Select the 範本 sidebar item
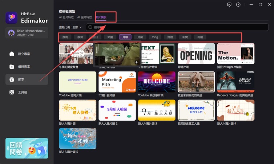 (27, 79)
